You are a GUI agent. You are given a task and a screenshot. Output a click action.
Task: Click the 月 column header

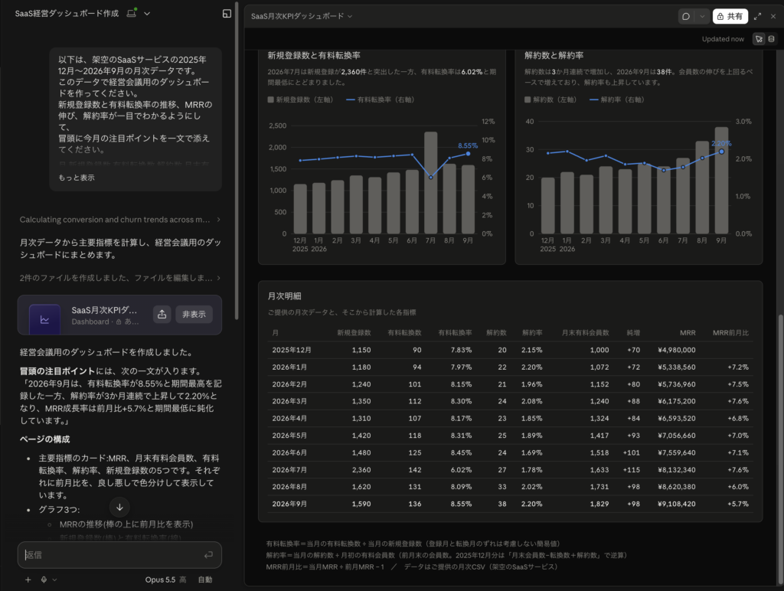point(275,332)
